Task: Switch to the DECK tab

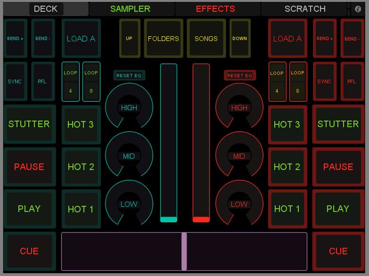Action: pos(46,9)
